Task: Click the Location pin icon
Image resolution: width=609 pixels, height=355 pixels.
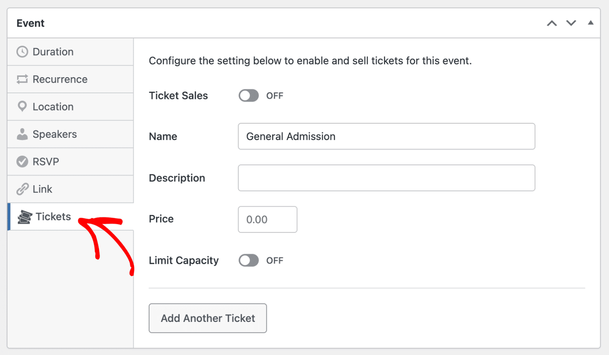Action: click(x=22, y=106)
